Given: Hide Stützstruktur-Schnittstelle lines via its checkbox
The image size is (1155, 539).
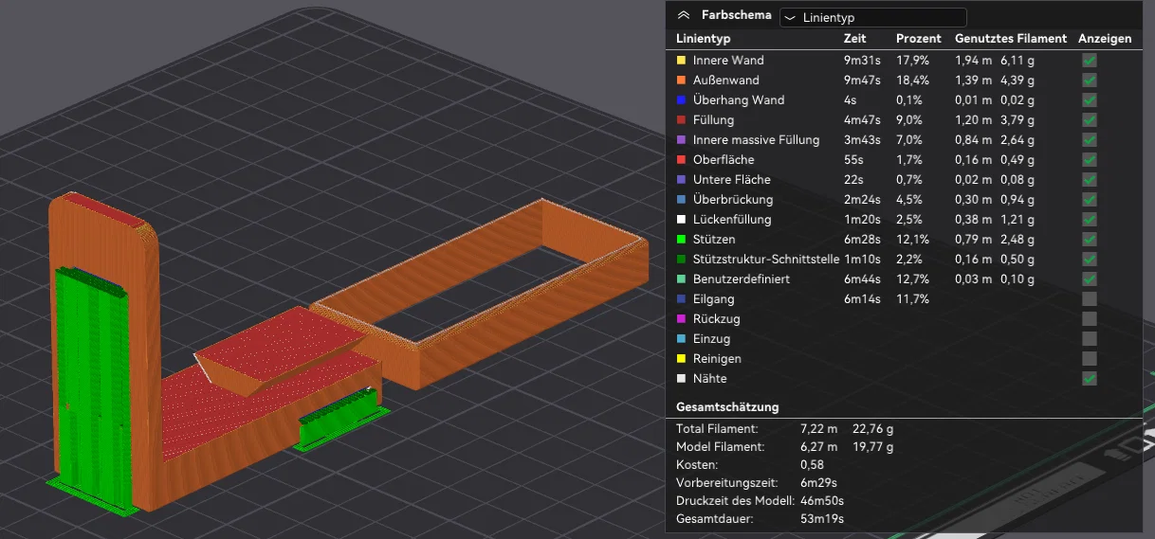Looking at the screenshot, I should point(1090,259).
